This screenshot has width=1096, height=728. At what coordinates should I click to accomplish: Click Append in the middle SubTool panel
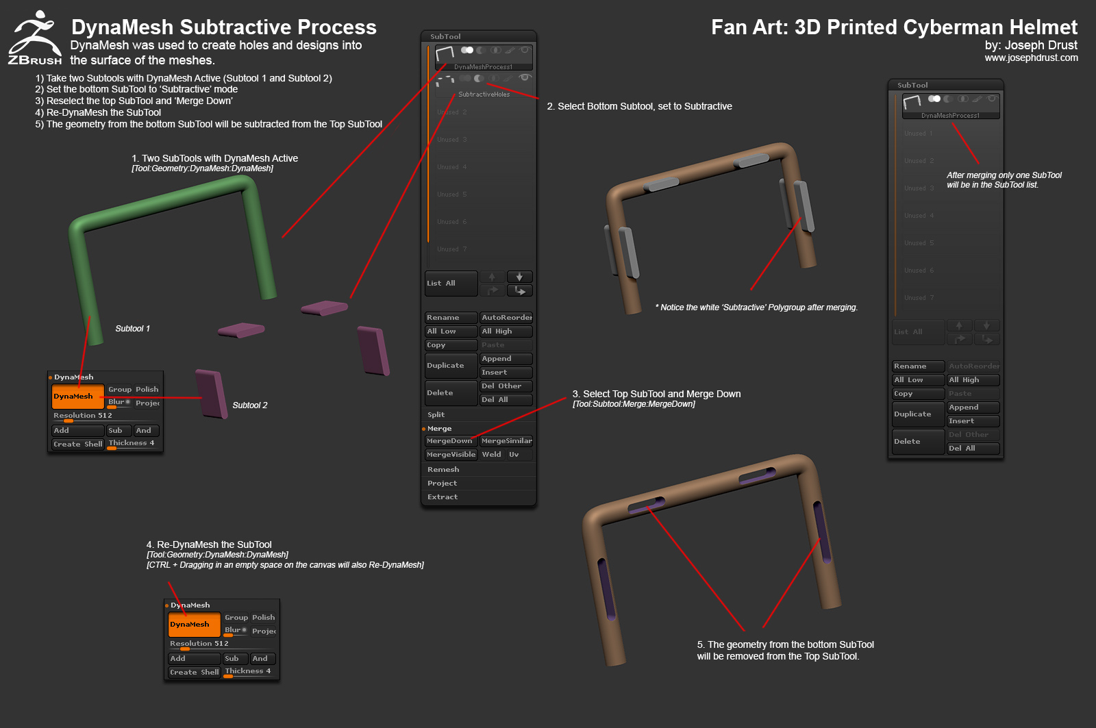pos(506,359)
